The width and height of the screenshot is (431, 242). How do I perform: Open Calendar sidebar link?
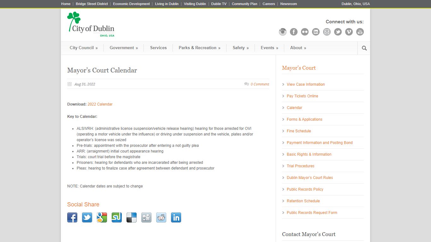tap(294, 108)
